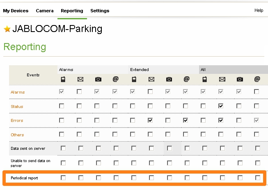
Task: Uncheck Errors envelope checkbox in Extended group
Action: [150, 120]
